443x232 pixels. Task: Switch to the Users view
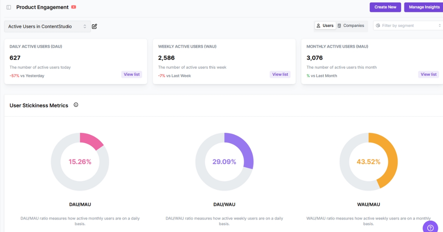325,26
